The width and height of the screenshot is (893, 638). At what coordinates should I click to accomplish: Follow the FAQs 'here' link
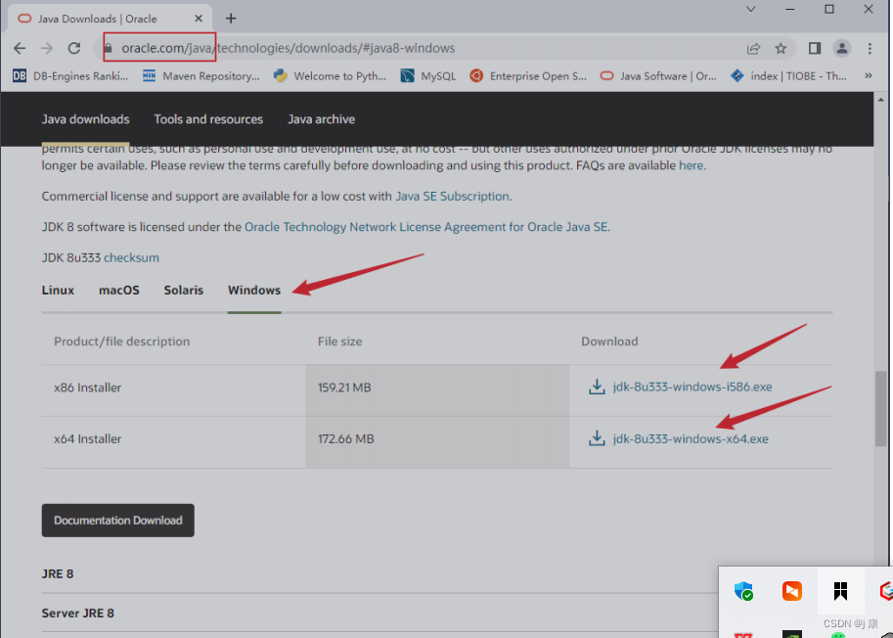691,165
